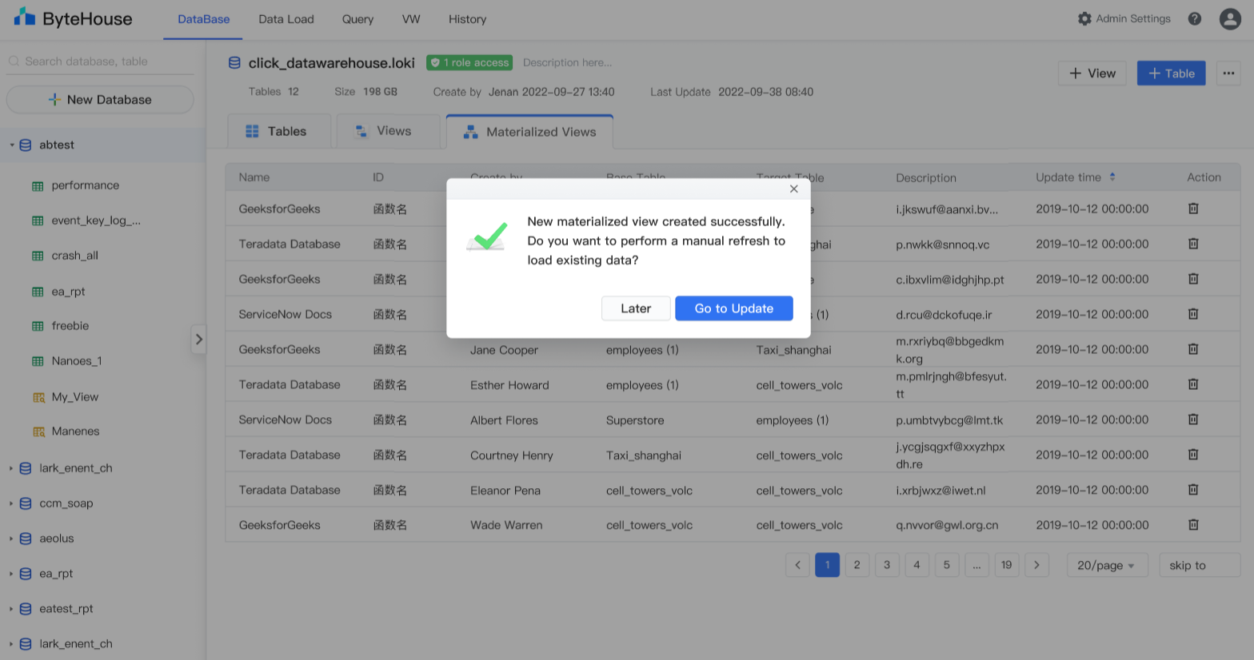Expand the ccm_soap database
This screenshot has width=1254, height=660.
click(x=11, y=503)
